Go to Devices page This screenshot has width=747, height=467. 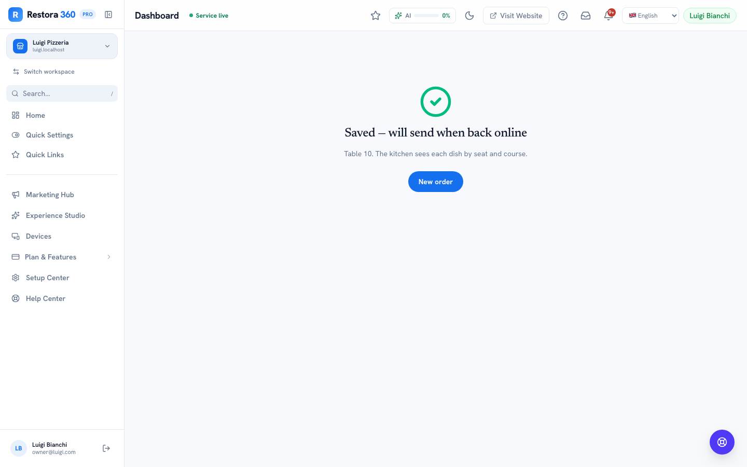pos(62,236)
